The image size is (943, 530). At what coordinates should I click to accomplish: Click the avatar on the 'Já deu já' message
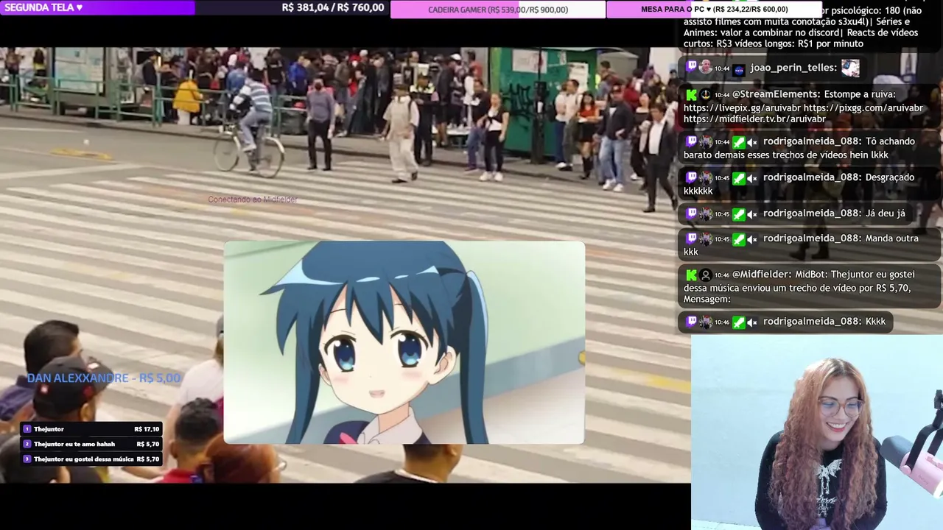pos(706,213)
